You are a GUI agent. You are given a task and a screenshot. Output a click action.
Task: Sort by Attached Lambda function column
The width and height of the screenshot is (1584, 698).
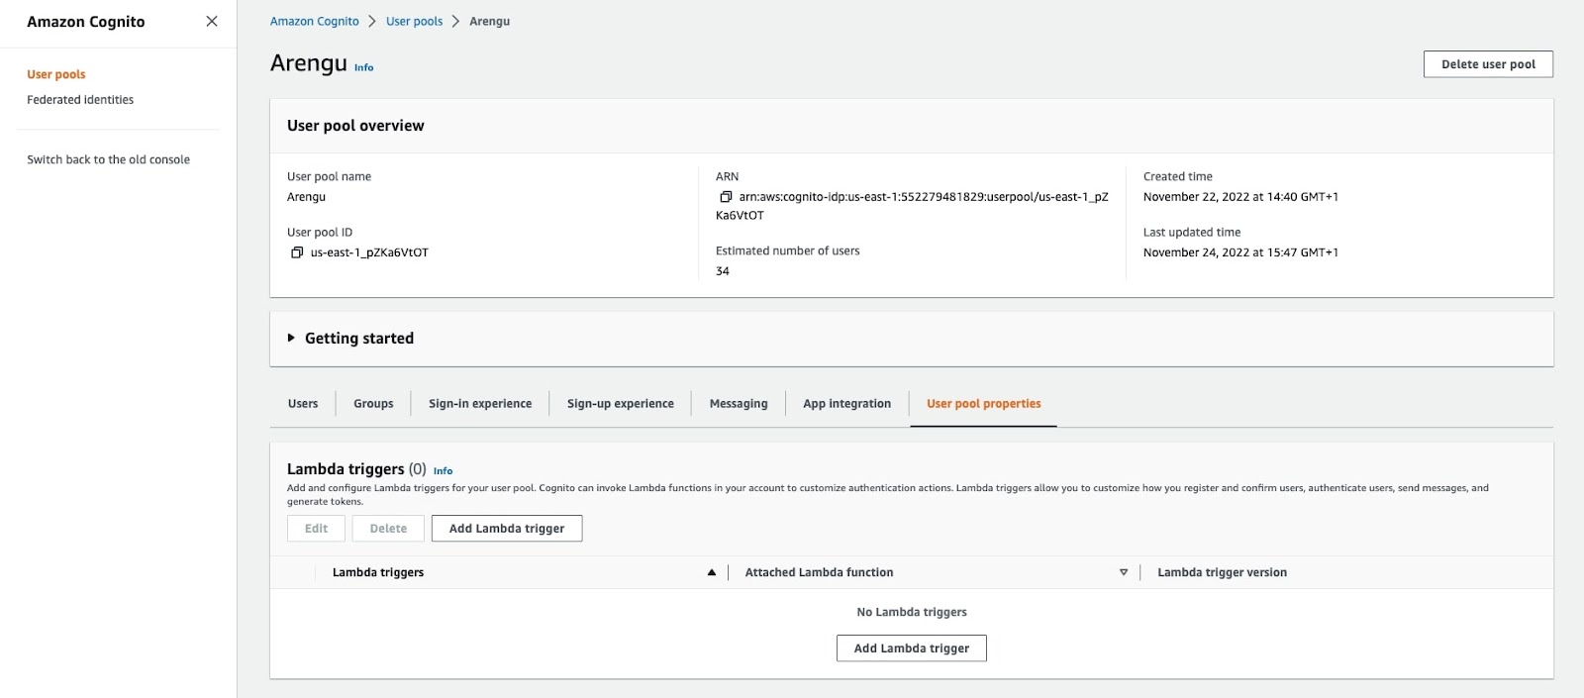[x=1124, y=572]
